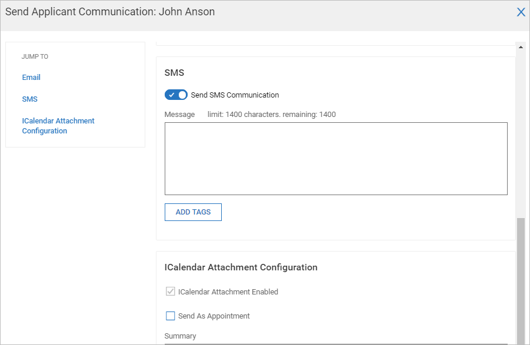Click the Message field label
This screenshot has height=345, width=530.
[x=179, y=115]
